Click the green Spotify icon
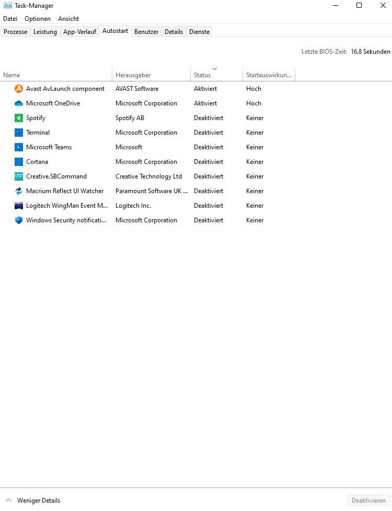 [19, 118]
